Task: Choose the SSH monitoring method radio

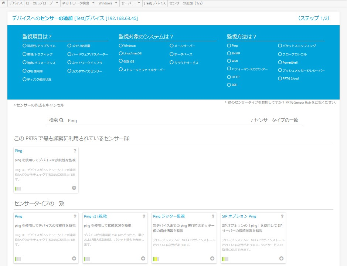Action: coord(229,85)
